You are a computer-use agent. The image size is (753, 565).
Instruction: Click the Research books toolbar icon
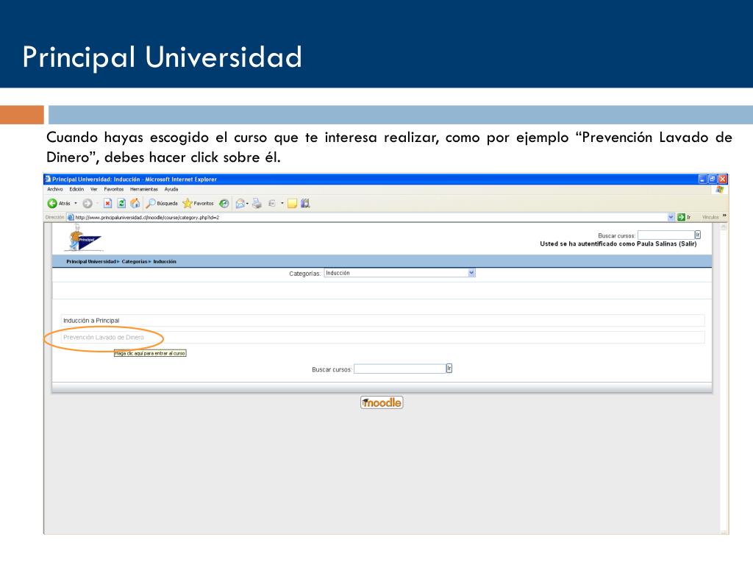[x=305, y=203]
